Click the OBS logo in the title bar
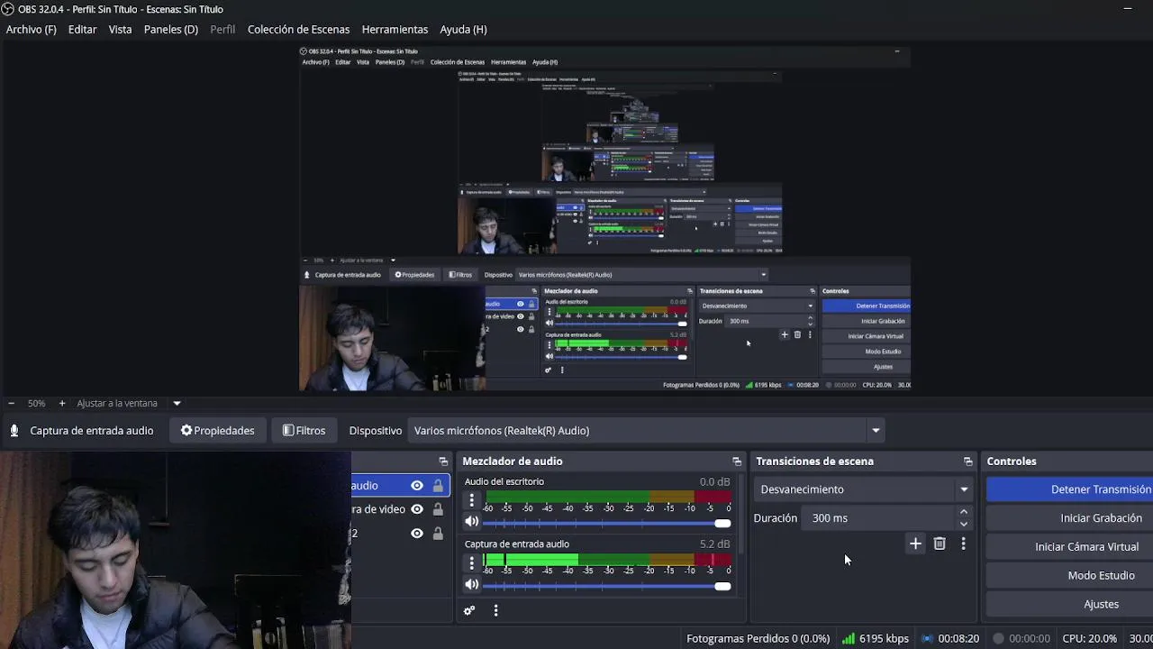This screenshot has width=1153, height=649. [8, 9]
